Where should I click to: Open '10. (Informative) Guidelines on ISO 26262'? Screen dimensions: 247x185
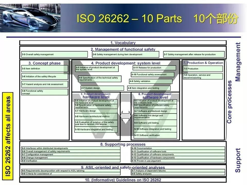pyautogui.click(x=123, y=180)
